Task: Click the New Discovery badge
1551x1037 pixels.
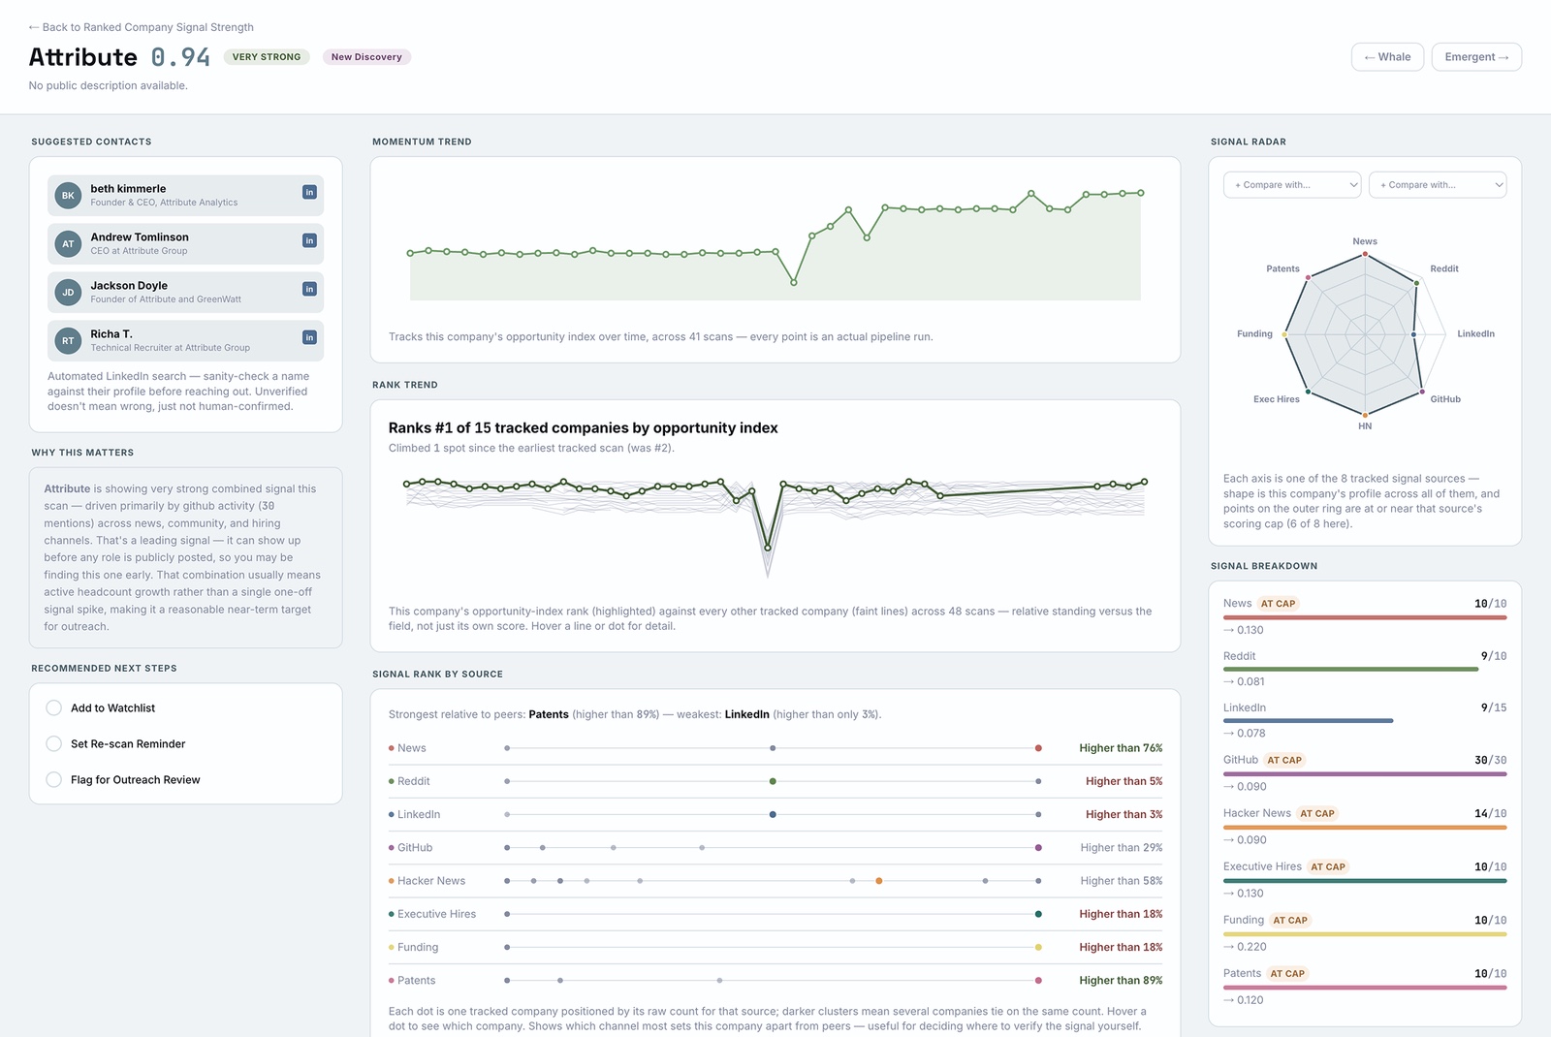Action: (x=366, y=57)
